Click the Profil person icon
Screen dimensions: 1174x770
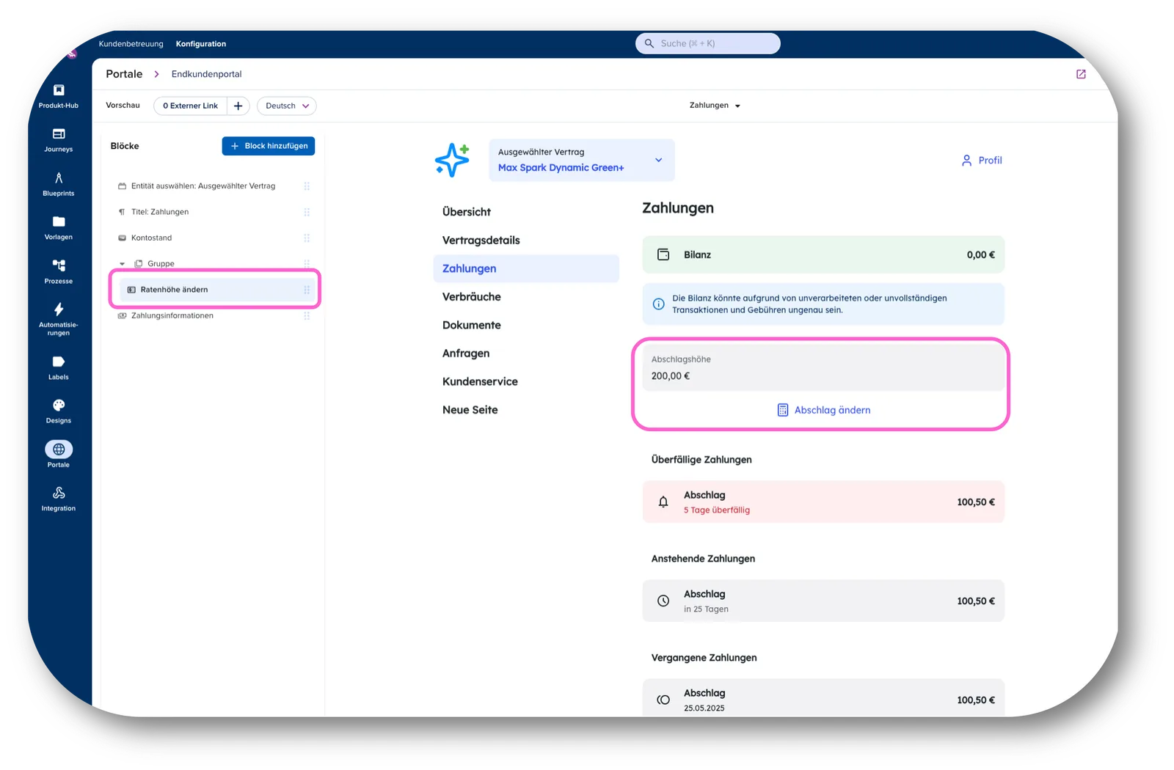(966, 160)
